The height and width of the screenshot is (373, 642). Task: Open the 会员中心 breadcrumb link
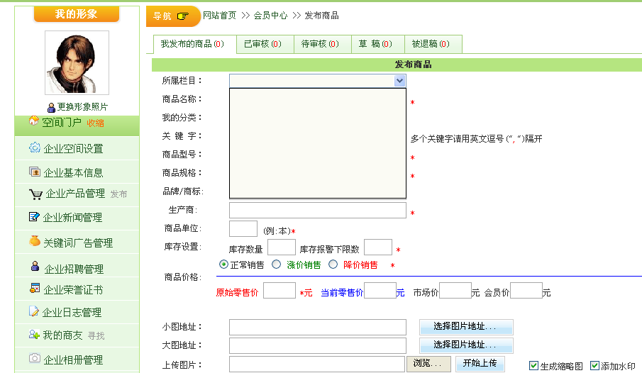click(271, 16)
